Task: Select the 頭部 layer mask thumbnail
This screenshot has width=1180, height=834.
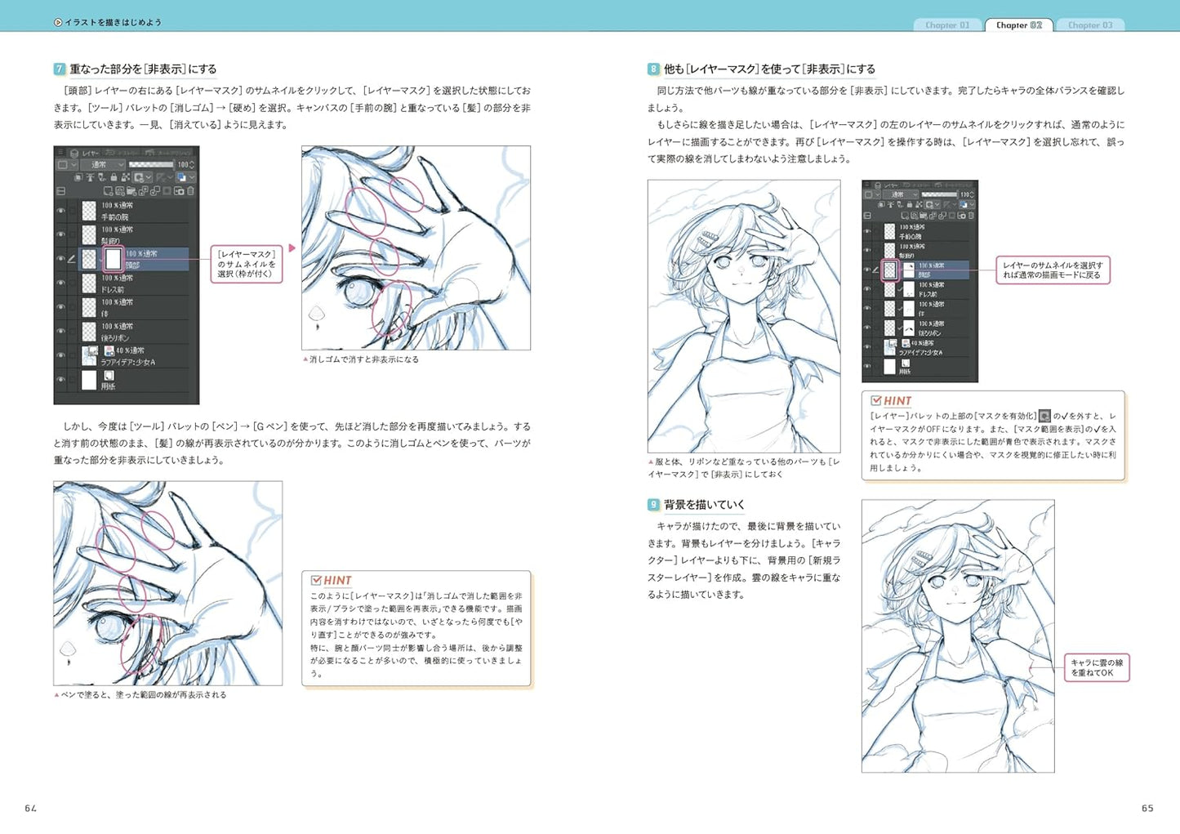Action: 114,260
